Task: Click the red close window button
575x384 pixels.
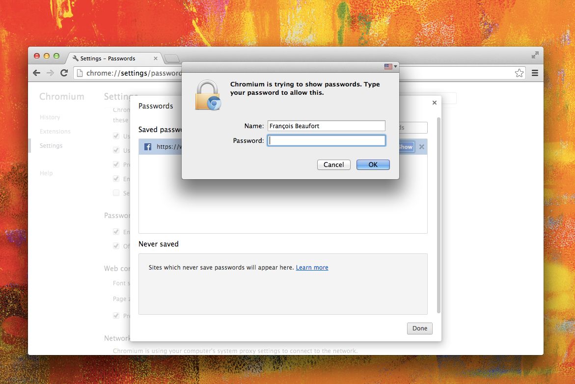Action: point(37,56)
